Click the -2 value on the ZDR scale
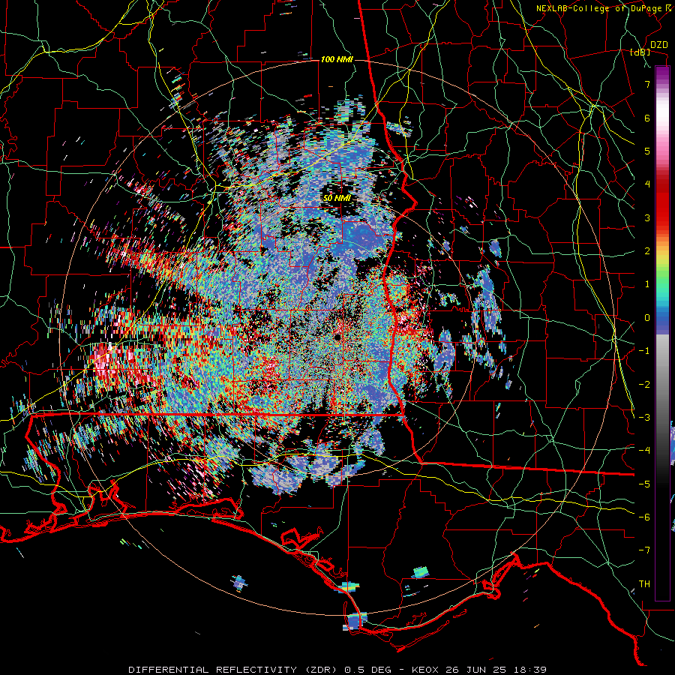Screen dimensions: 675x675 [644, 384]
